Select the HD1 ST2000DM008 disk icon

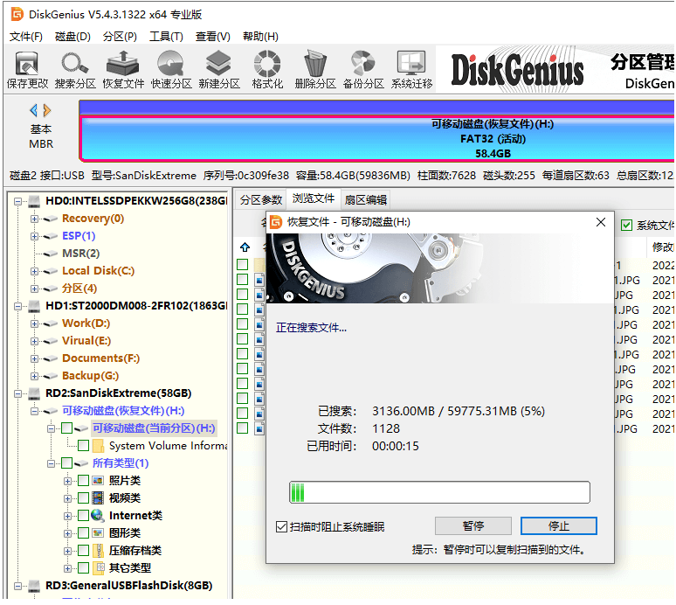click(x=34, y=306)
